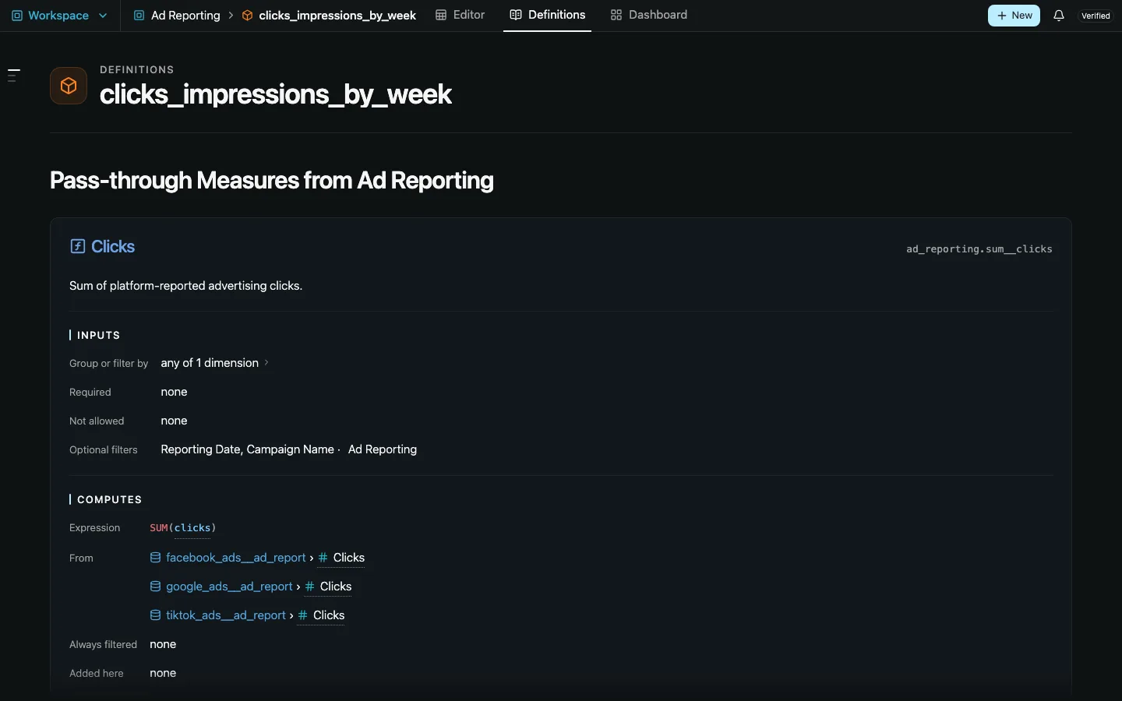Select clicks_impressions_by_week breadcrumb
Viewport: 1122px width, 701px height.
pyautogui.click(x=337, y=16)
